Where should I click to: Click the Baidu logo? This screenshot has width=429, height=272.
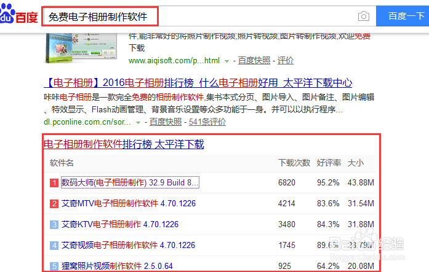click(x=18, y=14)
